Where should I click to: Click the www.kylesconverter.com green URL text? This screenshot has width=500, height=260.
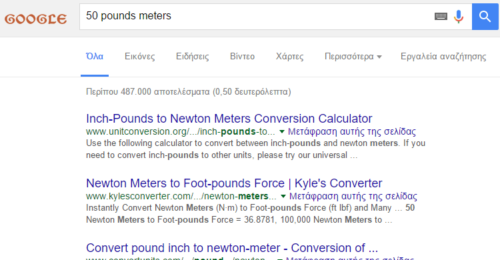pyautogui.click(x=181, y=196)
